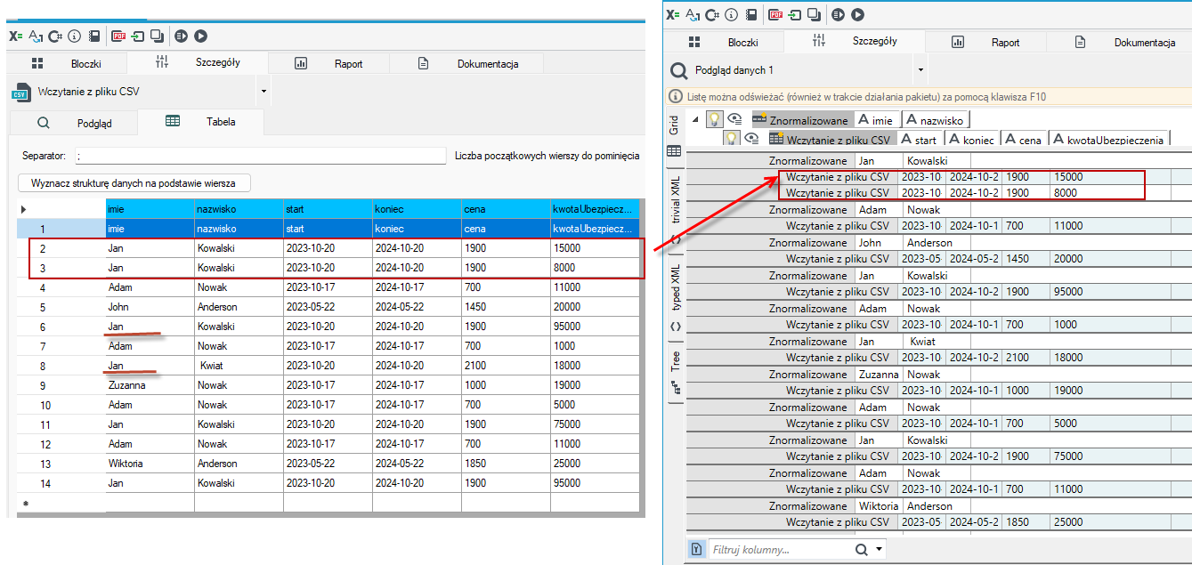This screenshot has height=565, width=1192.
Task: Click the Separator input field
Action: [x=260, y=156]
